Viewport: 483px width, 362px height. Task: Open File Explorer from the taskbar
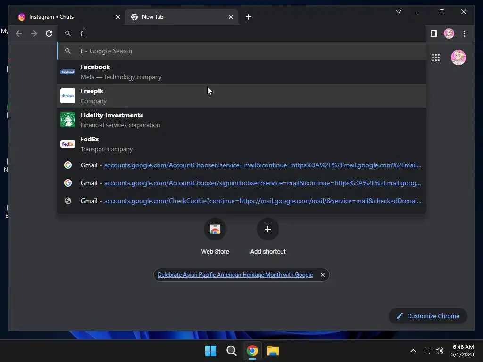[273, 351]
